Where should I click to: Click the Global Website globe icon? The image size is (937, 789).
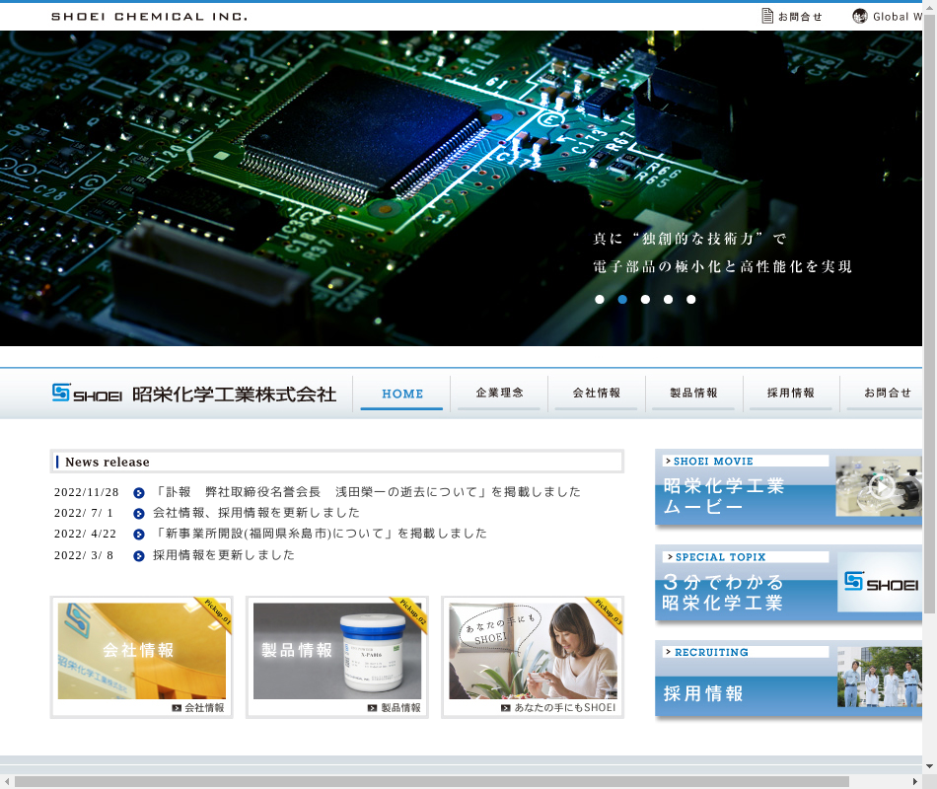click(x=860, y=16)
